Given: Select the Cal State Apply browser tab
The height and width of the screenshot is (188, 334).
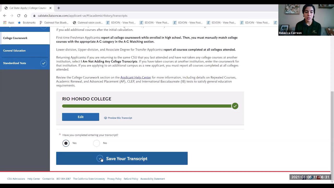Looking at the screenshot, I should (x=28, y=8).
